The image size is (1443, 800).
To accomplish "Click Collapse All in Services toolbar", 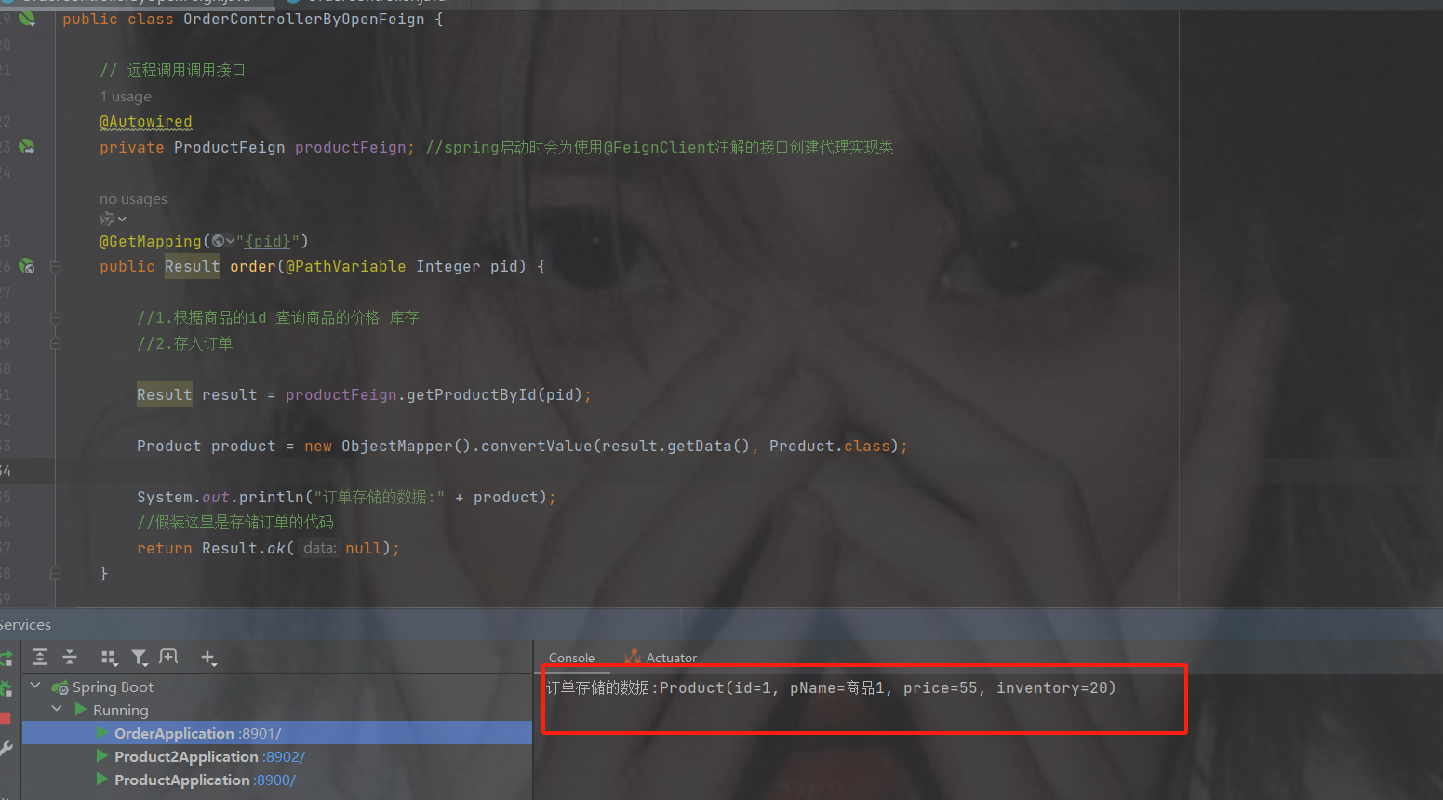I will 70,658.
